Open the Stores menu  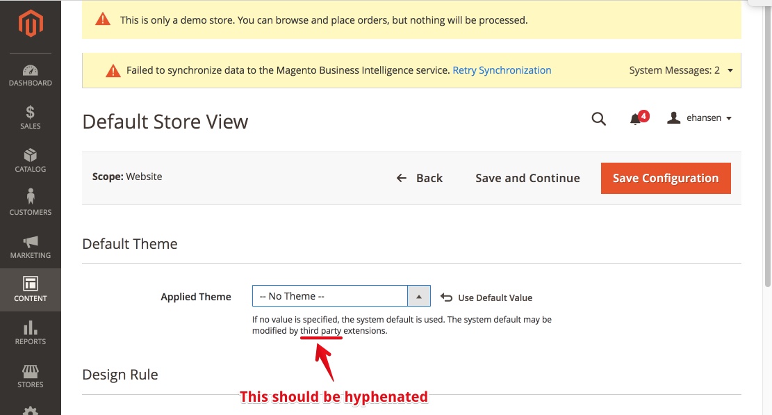pos(31,375)
